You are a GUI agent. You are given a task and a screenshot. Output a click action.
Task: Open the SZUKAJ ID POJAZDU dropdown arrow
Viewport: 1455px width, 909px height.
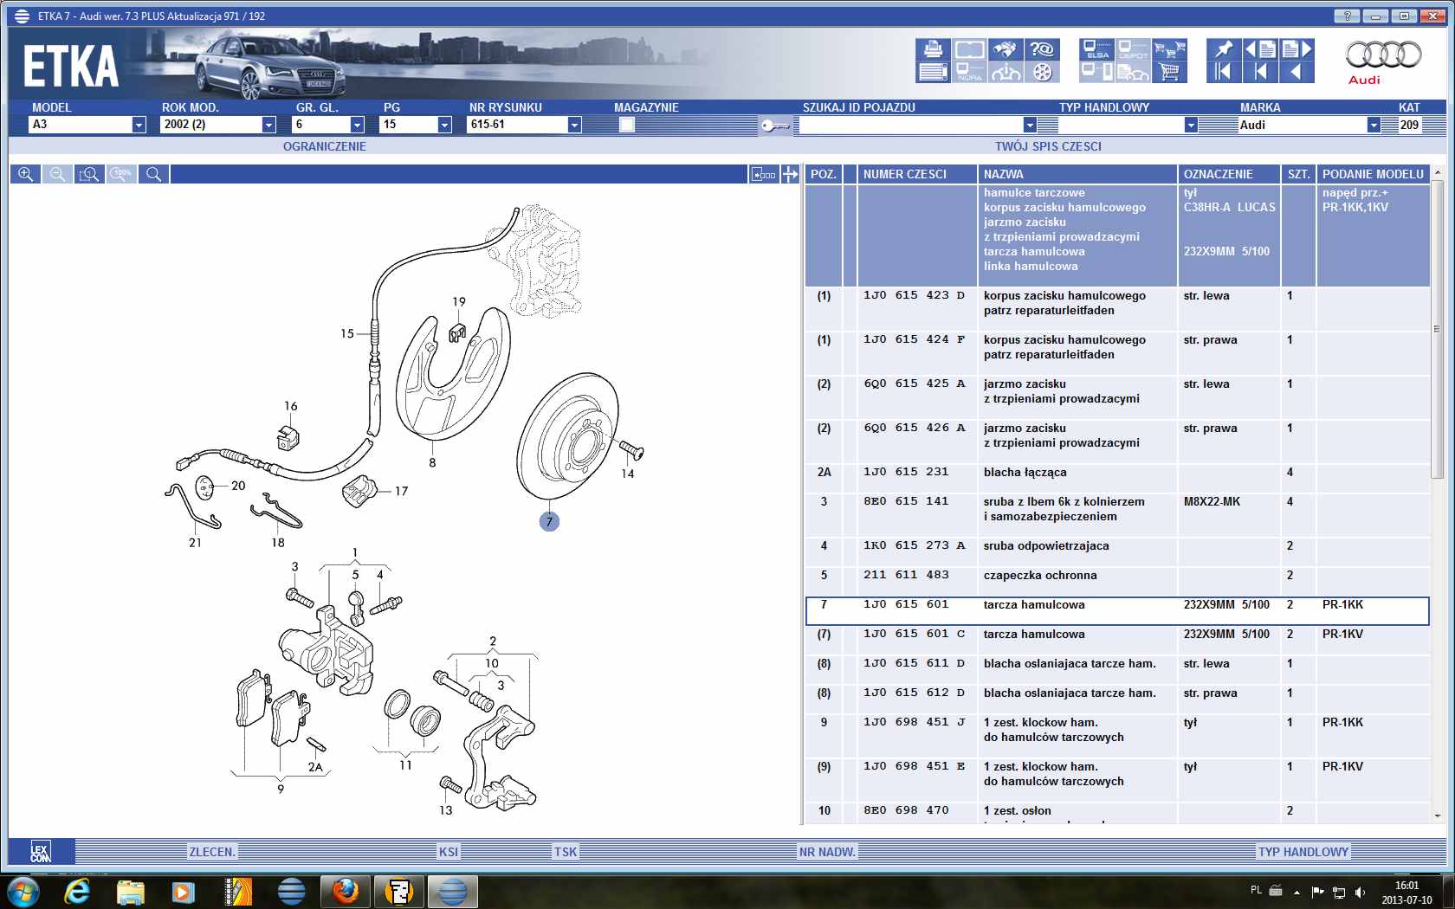pyautogui.click(x=1030, y=125)
